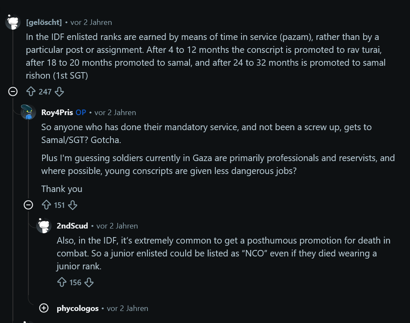Upvote Roy4Pris's reply with 151 points
Screen dimensions: 410x323
coord(46,205)
